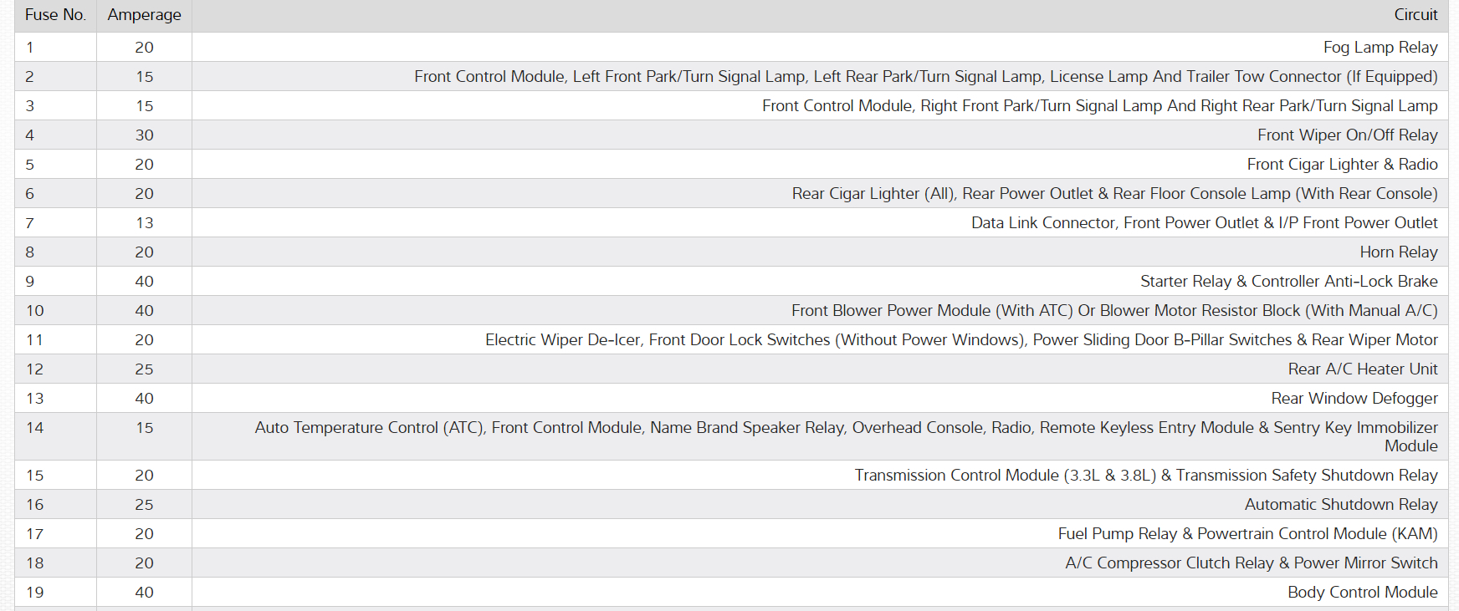Click the Automatic Shutdown Relay entry
The height and width of the screenshot is (611, 1459).
click(x=1340, y=505)
